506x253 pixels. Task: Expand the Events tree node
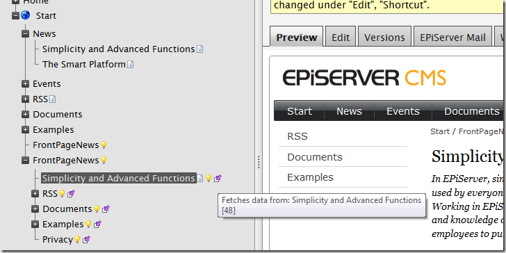26,84
